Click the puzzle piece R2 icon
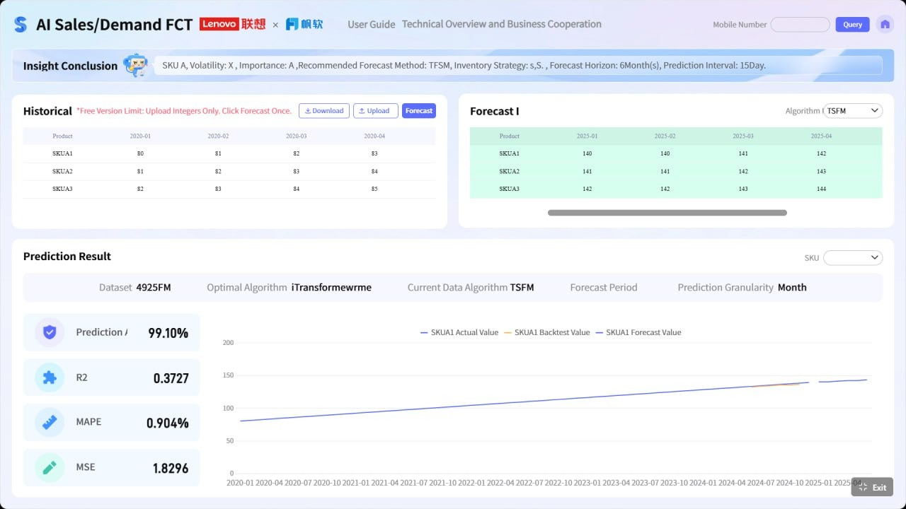906x509 pixels. (50, 378)
